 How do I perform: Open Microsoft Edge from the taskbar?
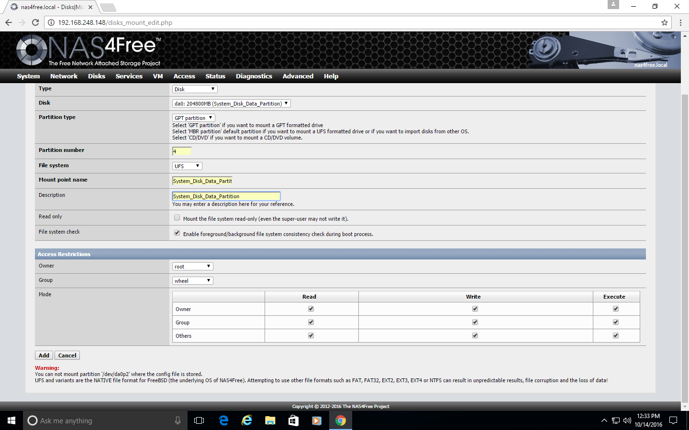tap(223, 420)
